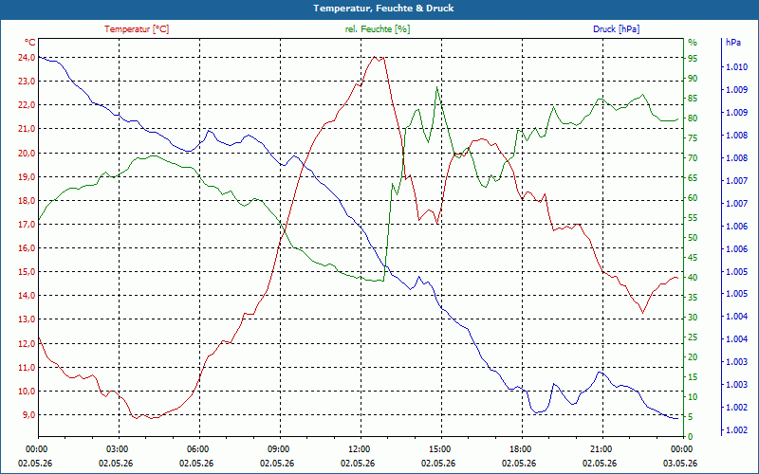Viewport: 759px width, 474px height.
Task: Click the rel. Feuchte [%] legend label
Action: click(x=377, y=29)
